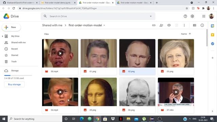217x122 pixels.
Task: Select the 03.png image thumbnail
Action: click(x=176, y=53)
